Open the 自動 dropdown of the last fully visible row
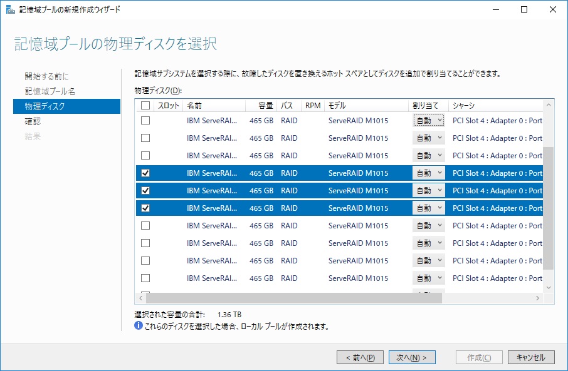This screenshot has height=371, width=568. [x=429, y=278]
